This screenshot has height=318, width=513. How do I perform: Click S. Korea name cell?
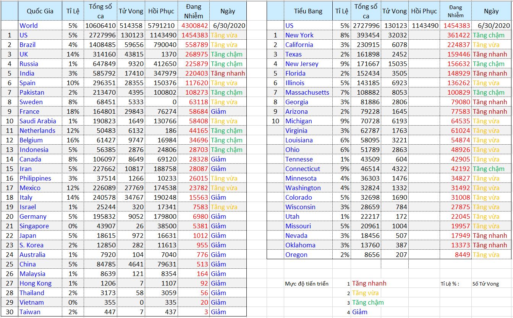click(40, 245)
